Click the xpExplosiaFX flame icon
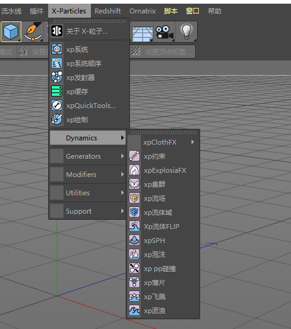Image resolution: width=291 pixels, height=329 pixels. (x=134, y=170)
